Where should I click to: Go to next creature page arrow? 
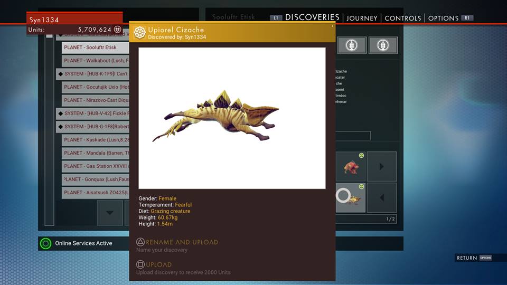[381, 167]
